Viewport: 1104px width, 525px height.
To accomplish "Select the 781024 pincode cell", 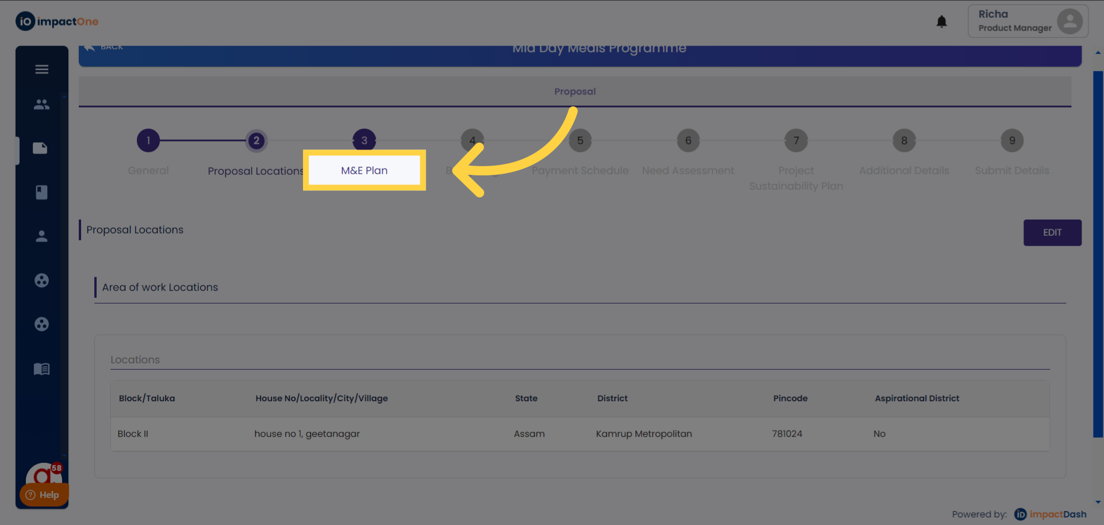I will 787,434.
